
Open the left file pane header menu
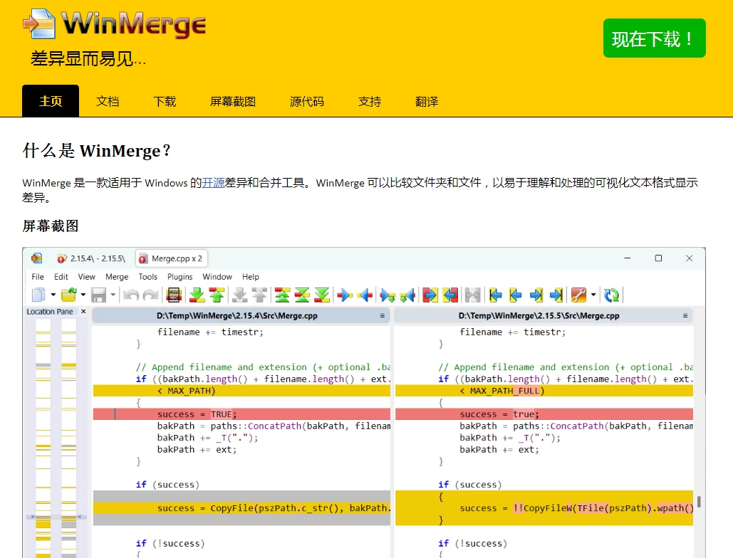[x=383, y=315]
